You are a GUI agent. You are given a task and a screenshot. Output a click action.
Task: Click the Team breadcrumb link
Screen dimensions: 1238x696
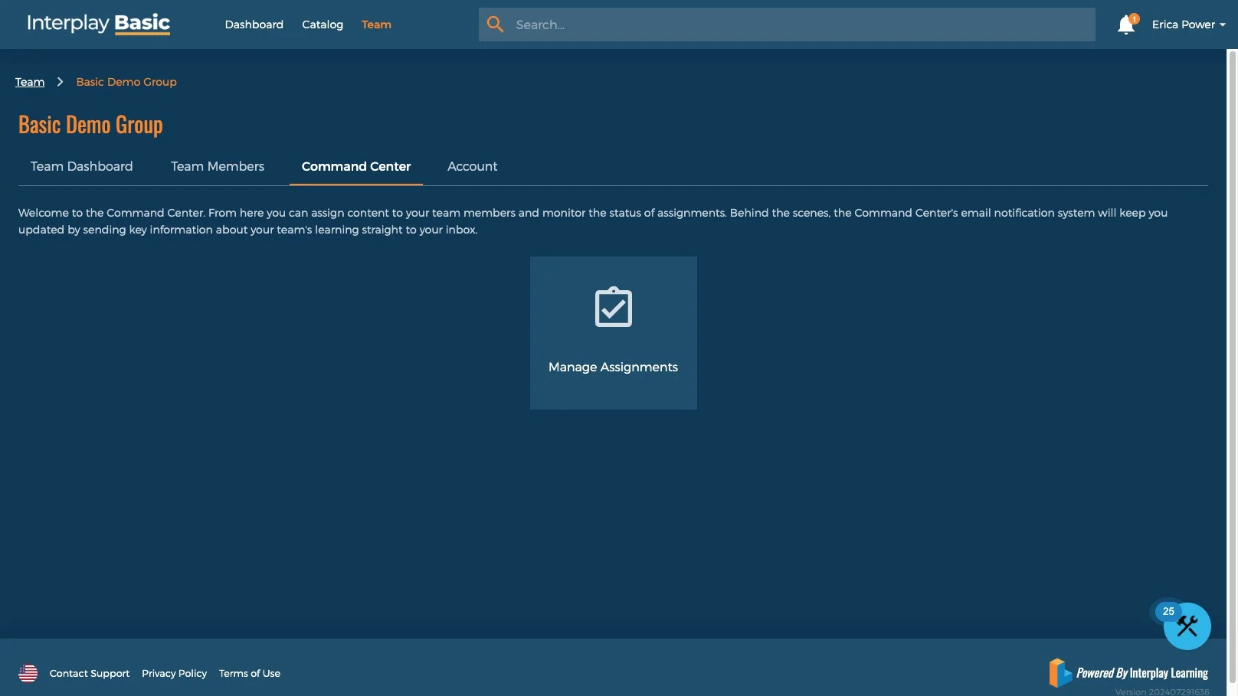tap(30, 82)
